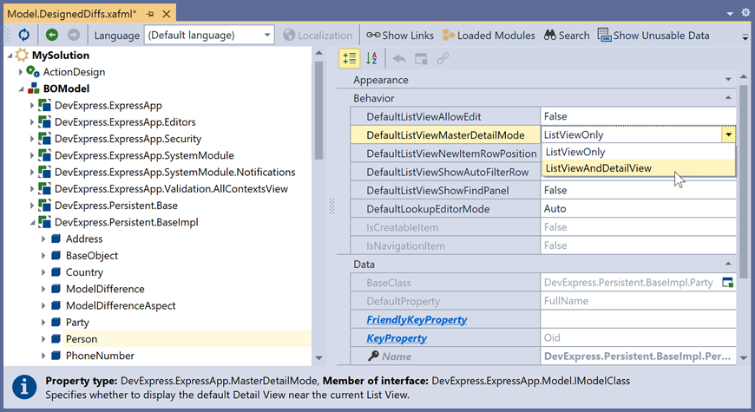Pin the Model.DesignedDiffs.xafml tab

pyautogui.click(x=150, y=14)
